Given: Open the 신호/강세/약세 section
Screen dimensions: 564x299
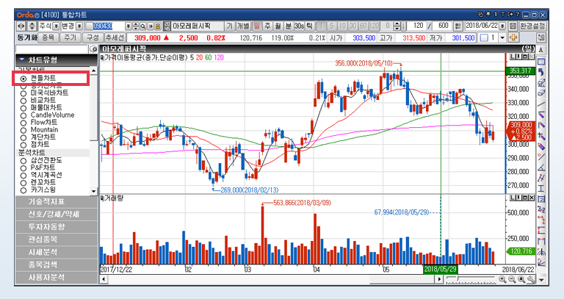Looking at the screenshot, I should (x=57, y=215).
